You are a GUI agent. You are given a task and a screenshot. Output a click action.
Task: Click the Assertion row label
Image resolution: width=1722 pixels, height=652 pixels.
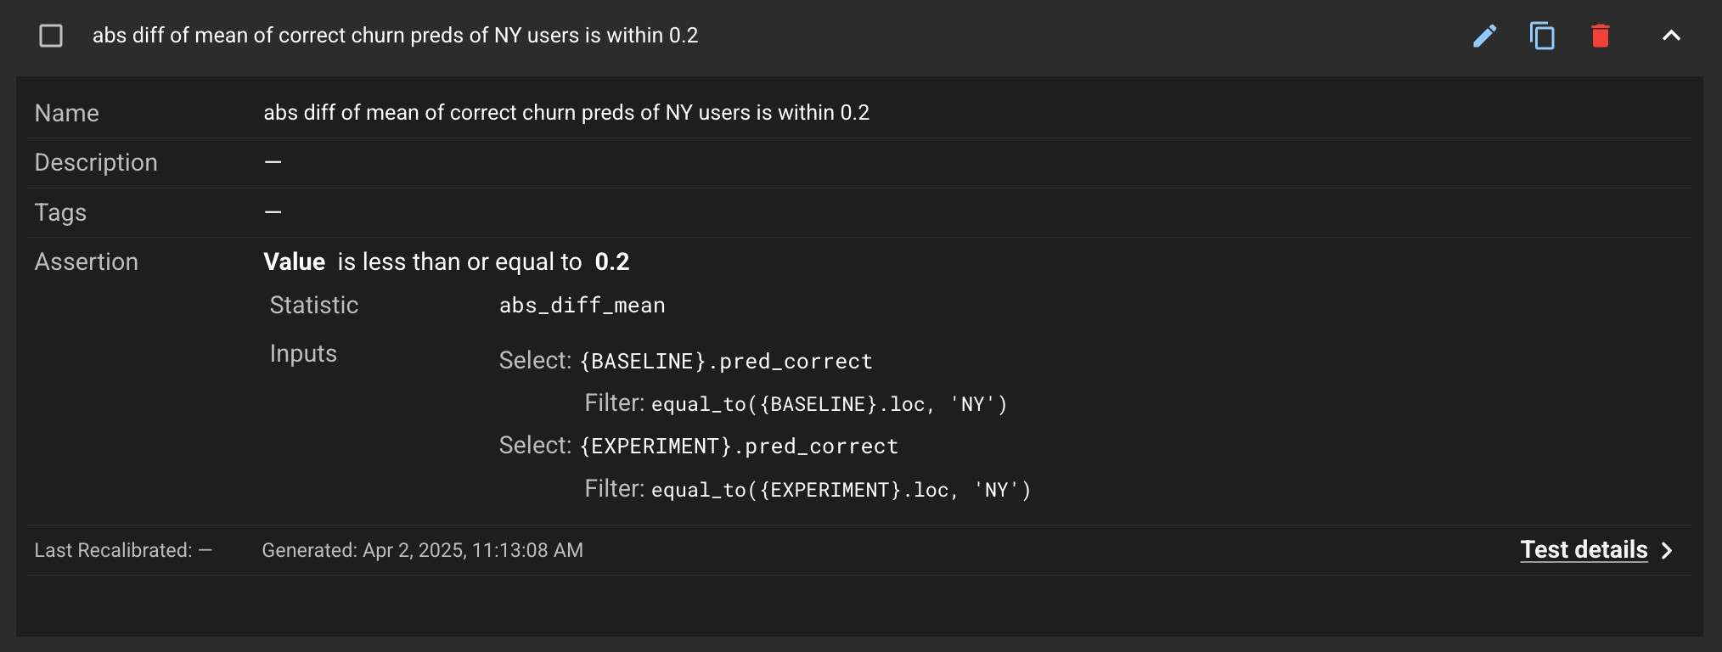tap(86, 261)
